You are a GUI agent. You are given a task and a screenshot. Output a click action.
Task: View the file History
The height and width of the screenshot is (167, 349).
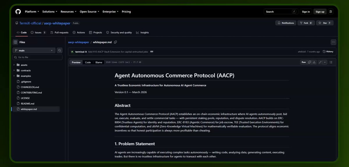(328, 52)
